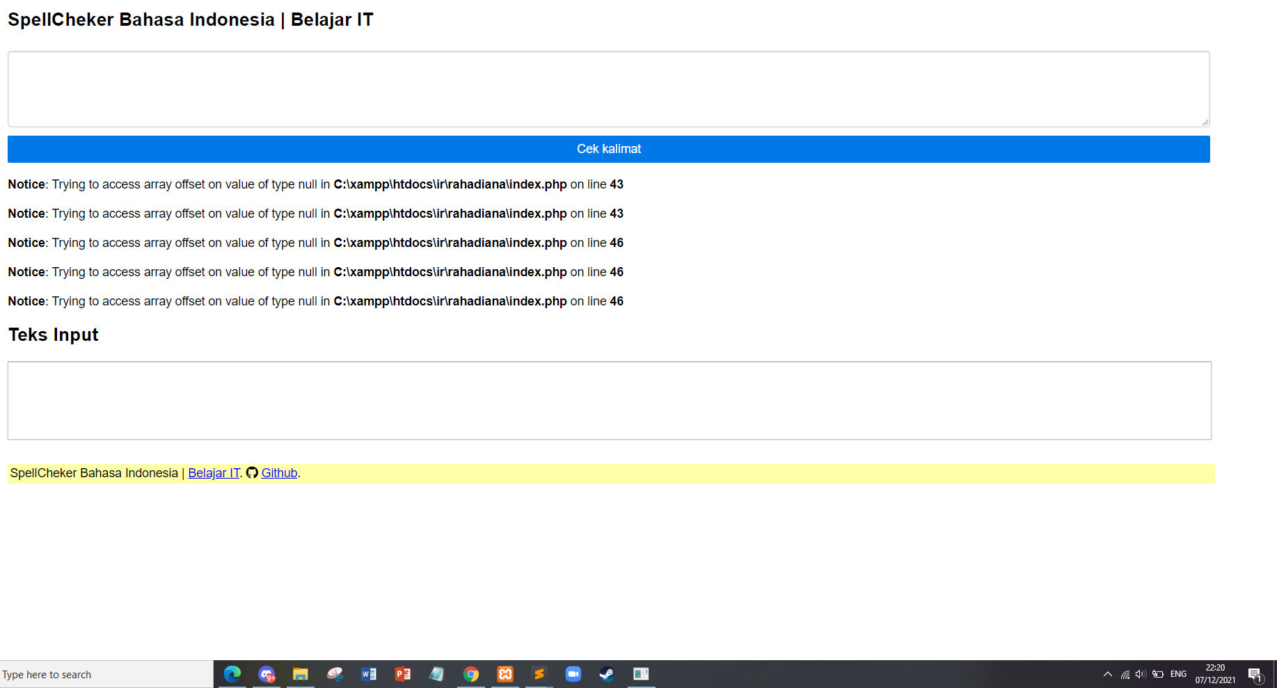Launch Zoom from the taskbar
The width and height of the screenshot is (1277, 688).
click(x=573, y=673)
